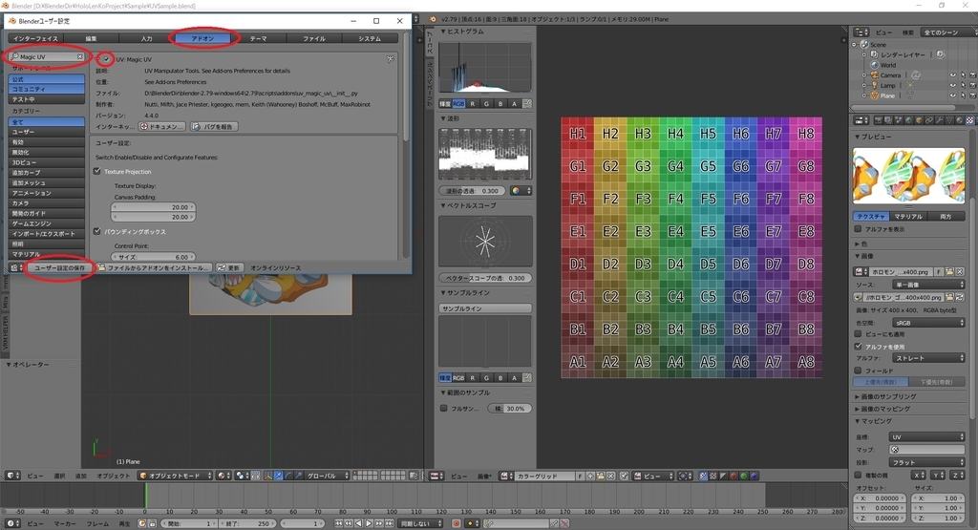Click the pin image icon in UV editor header

[x=623, y=476]
